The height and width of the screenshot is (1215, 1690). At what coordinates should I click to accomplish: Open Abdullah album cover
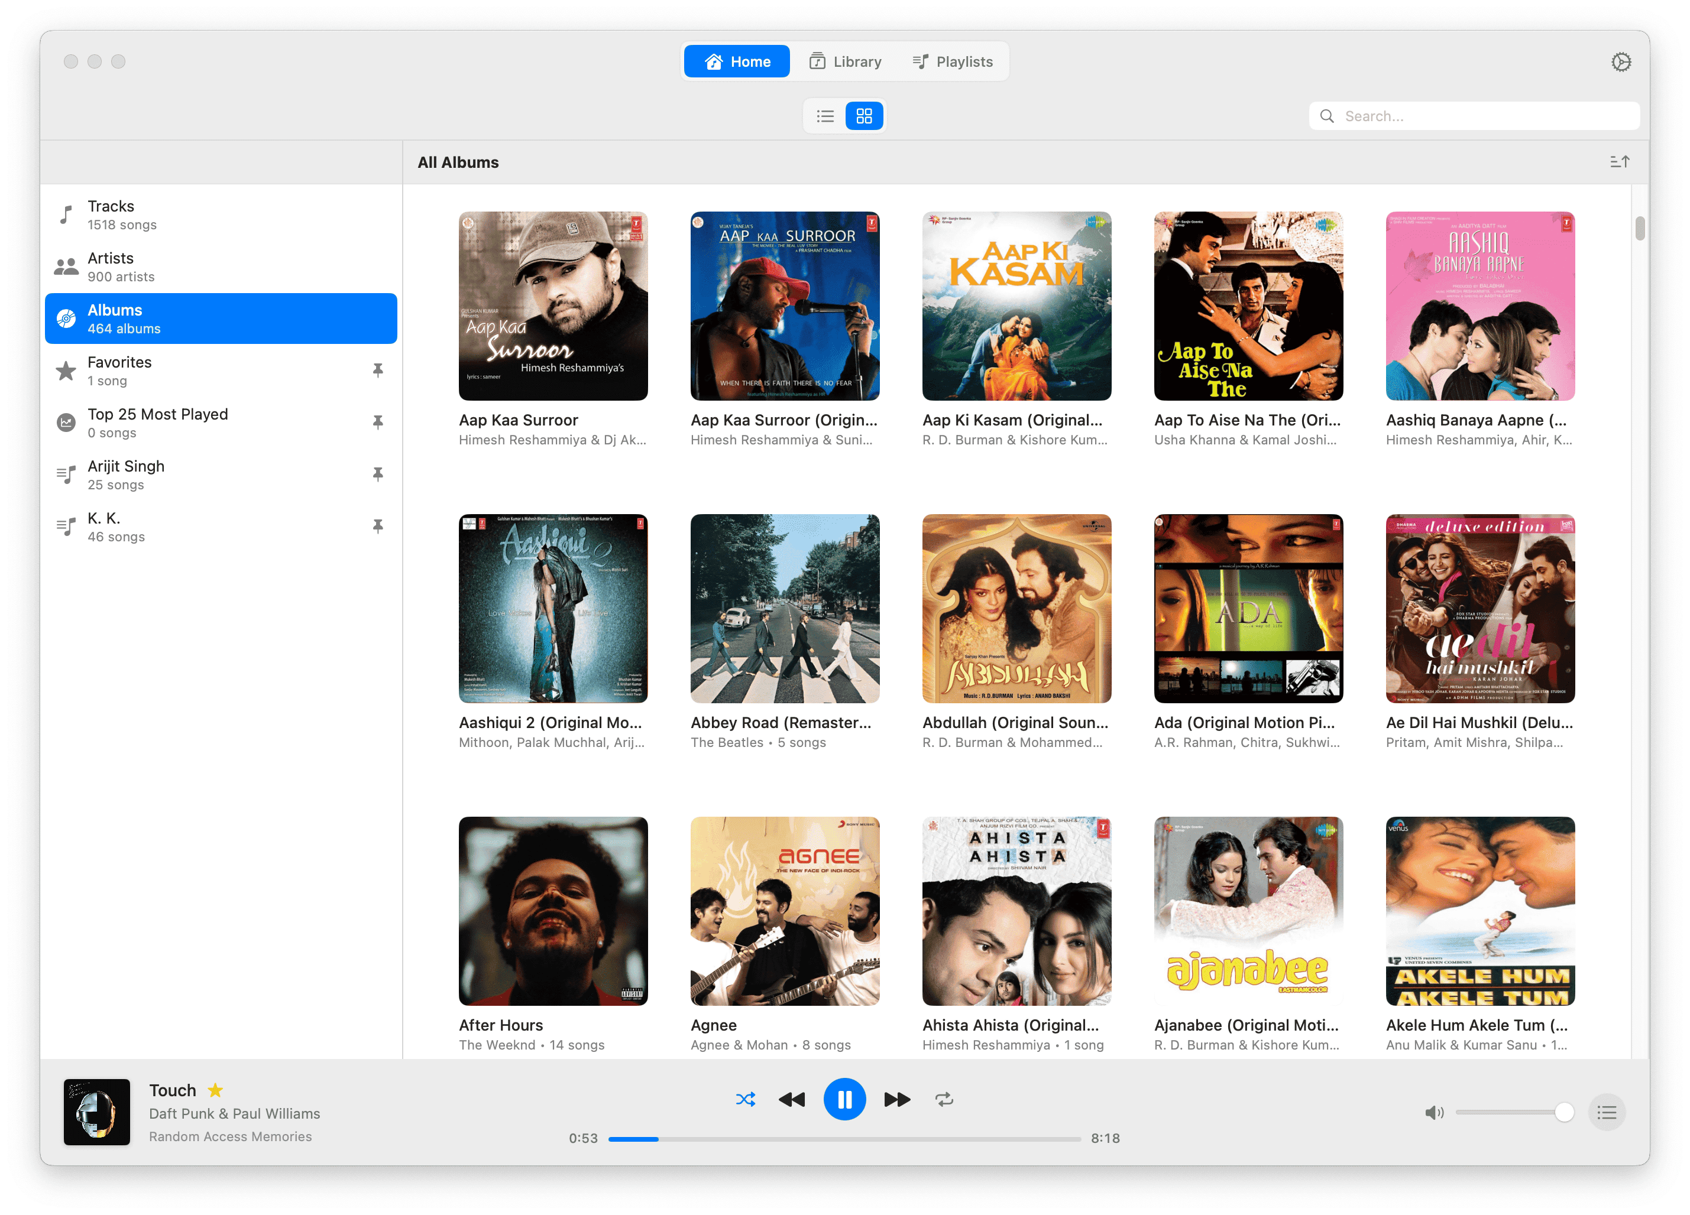coord(1016,608)
